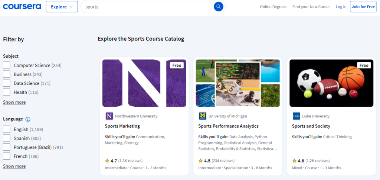Click the Critical Thinking skill text
The width and height of the screenshot is (380, 180).
tap(337, 137)
